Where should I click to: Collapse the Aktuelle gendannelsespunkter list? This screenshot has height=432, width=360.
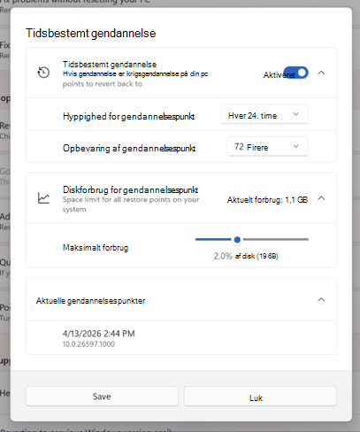[321, 299]
